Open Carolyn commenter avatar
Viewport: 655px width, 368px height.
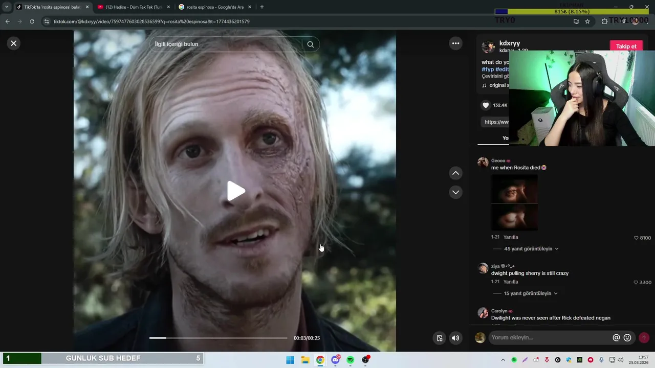(x=483, y=313)
